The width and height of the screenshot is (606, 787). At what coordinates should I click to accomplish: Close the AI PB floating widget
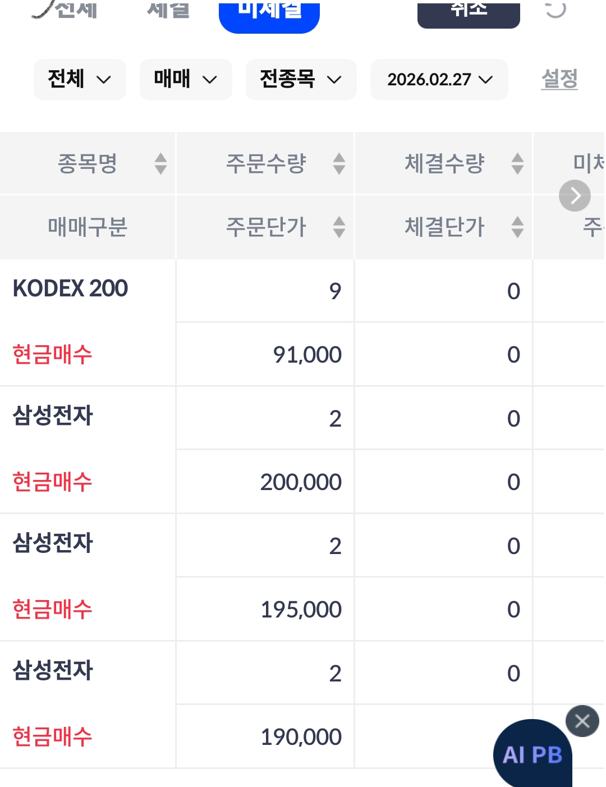(582, 721)
